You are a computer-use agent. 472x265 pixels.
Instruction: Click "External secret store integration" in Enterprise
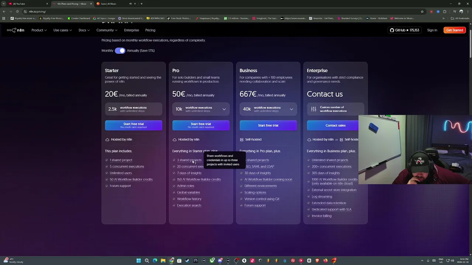point(334,190)
